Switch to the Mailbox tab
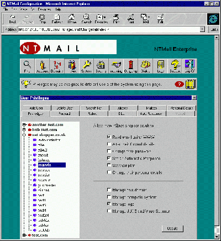This screenshot has width=221, height=241. 151,108
